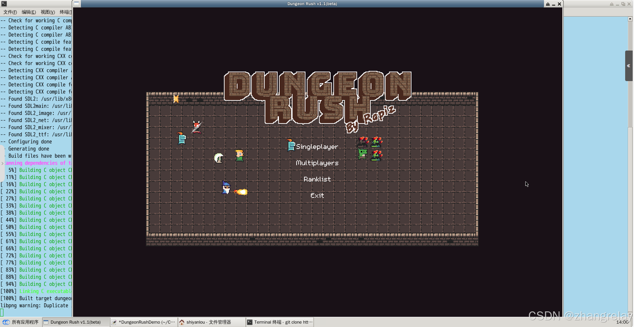This screenshot has height=327, width=634.
Task: Open the terminal 视图(V) menu
Action: 48,12
